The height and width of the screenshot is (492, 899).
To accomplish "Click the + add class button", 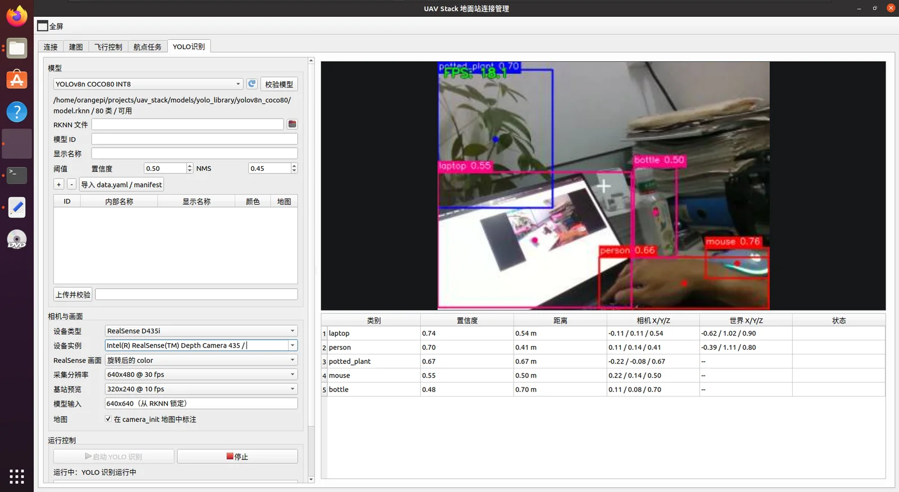I will [58, 184].
